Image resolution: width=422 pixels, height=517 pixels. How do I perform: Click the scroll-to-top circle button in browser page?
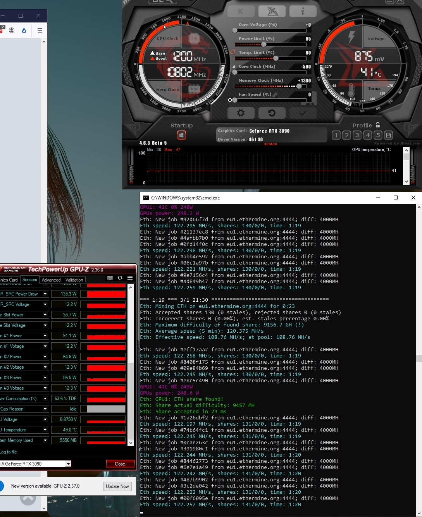[28, 498]
